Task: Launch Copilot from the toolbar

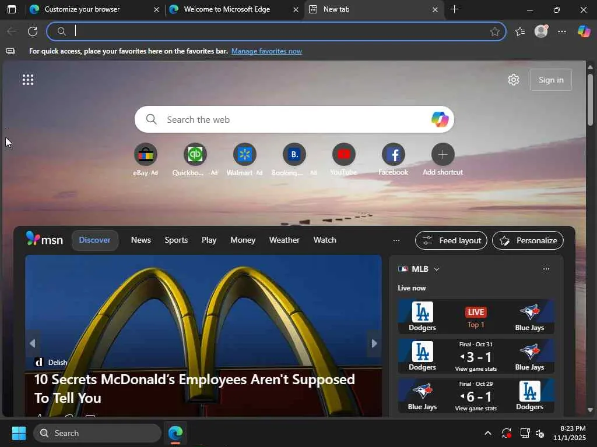Action: (x=584, y=31)
